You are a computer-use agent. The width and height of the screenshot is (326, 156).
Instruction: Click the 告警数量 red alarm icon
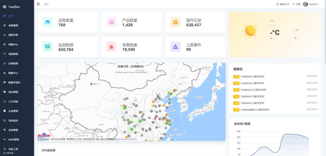tap(111, 47)
